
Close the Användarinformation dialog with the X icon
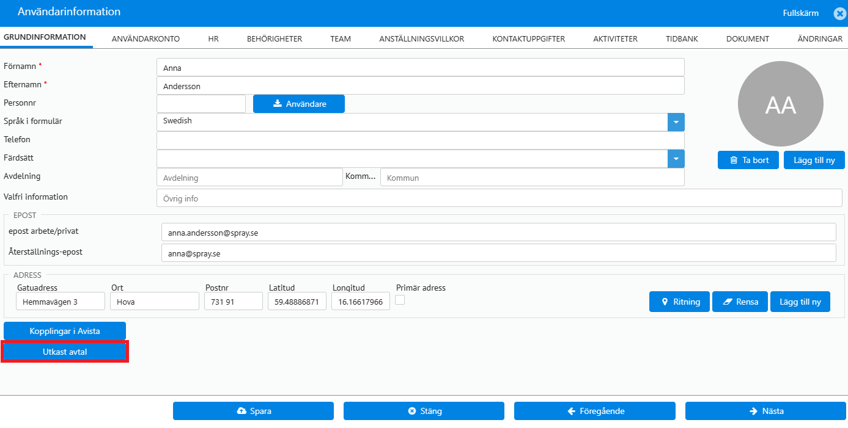pos(839,13)
